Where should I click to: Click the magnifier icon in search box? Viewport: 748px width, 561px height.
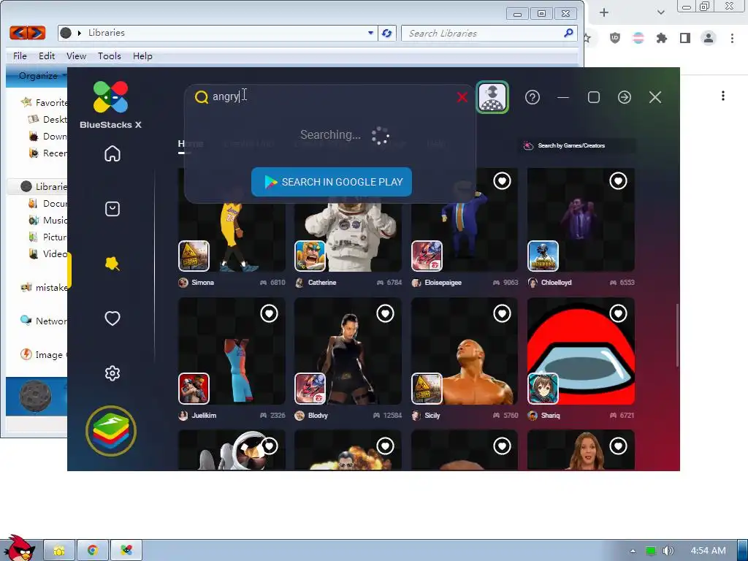202,97
